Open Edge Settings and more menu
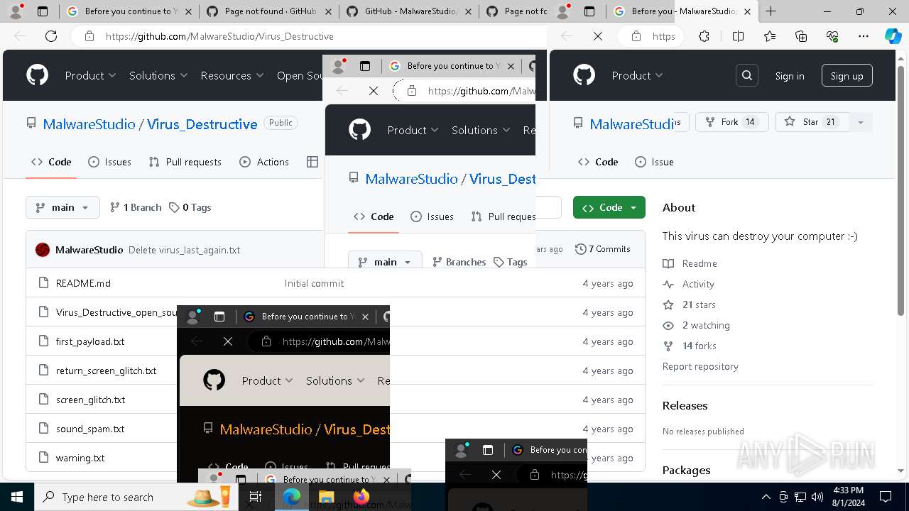909x511 pixels. click(863, 36)
